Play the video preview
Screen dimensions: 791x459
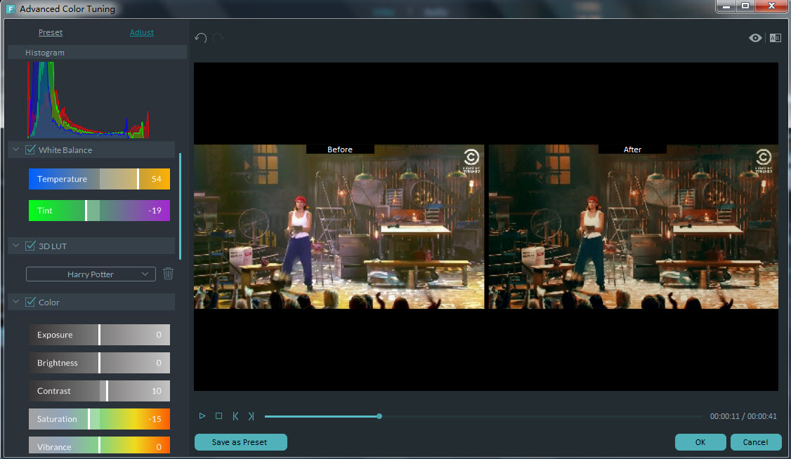click(x=202, y=416)
